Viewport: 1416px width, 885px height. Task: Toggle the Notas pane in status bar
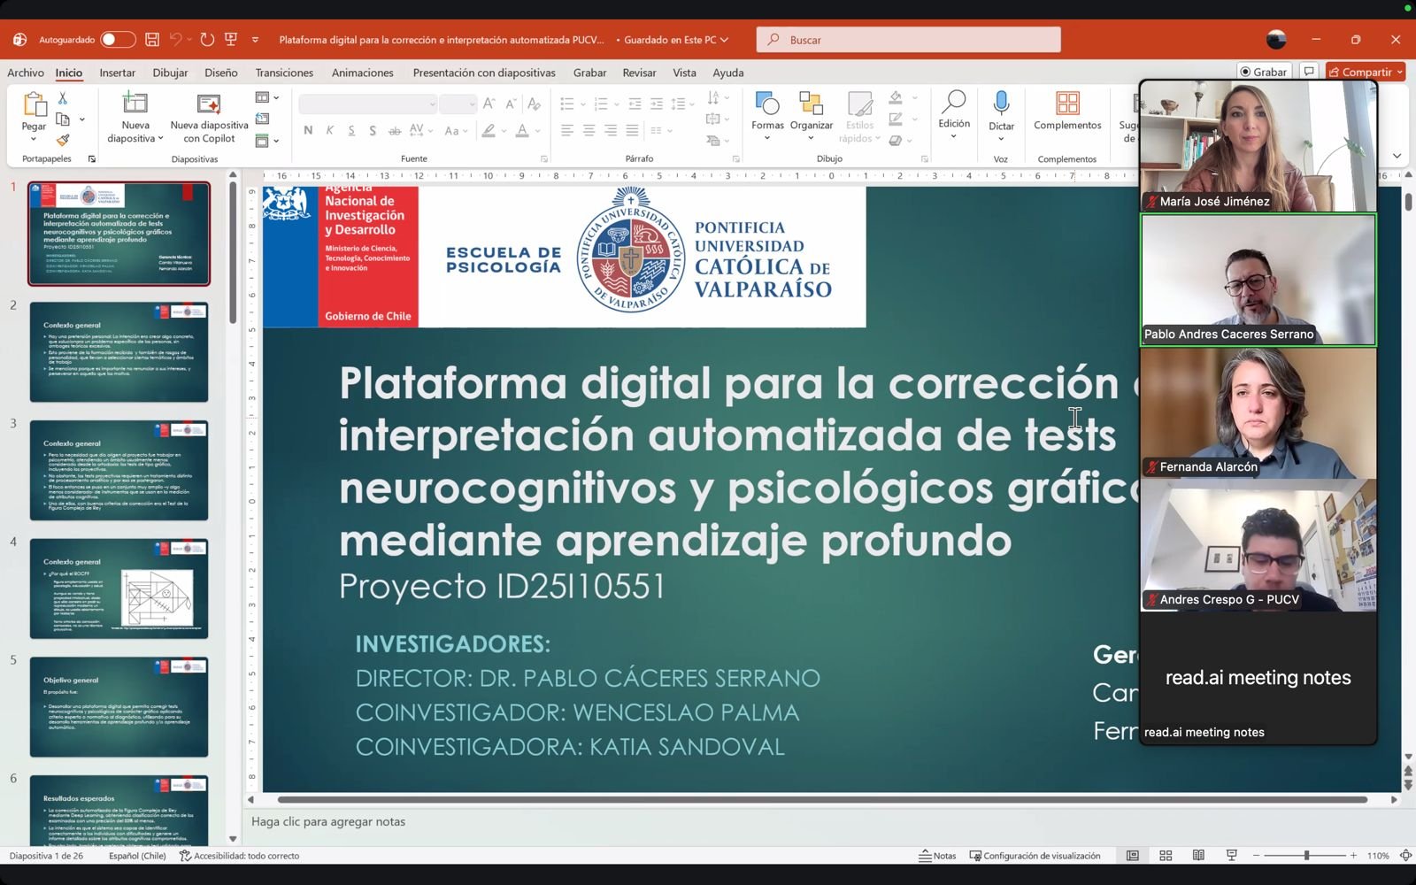coord(937,856)
